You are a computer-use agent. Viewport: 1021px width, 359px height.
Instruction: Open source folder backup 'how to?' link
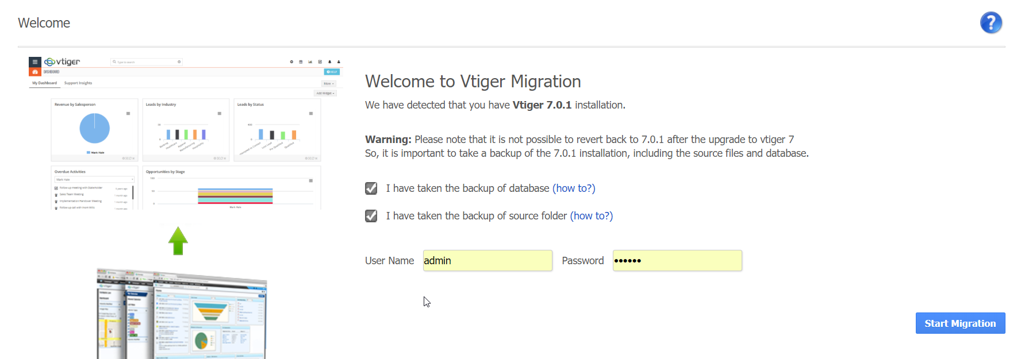[592, 216]
